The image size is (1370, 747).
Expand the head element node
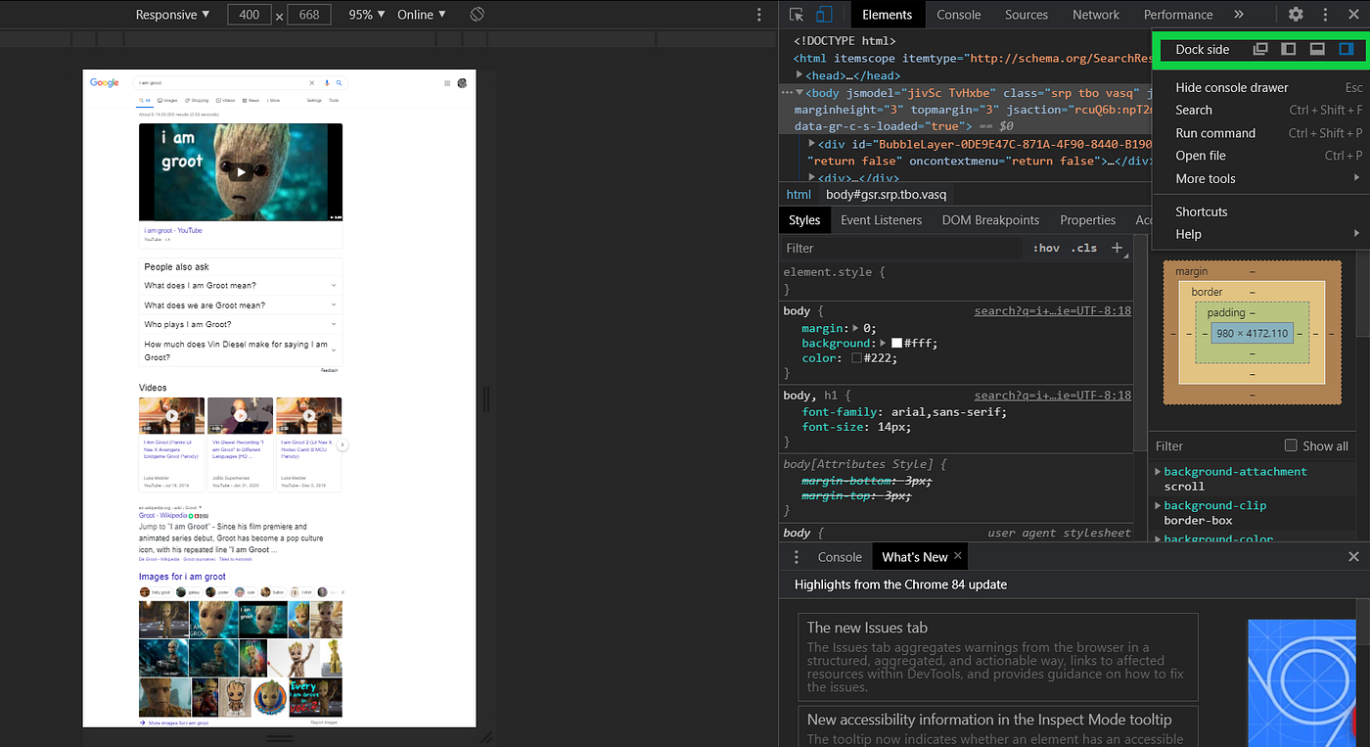click(x=799, y=75)
